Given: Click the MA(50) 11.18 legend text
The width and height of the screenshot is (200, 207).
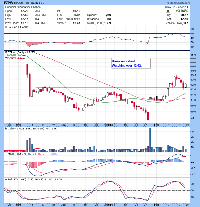Looking at the screenshot, I should 15,58.
